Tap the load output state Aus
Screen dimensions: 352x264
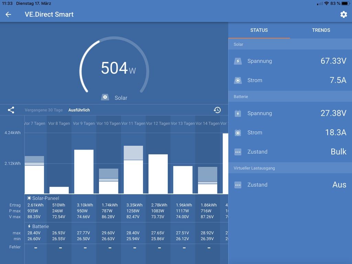click(339, 185)
